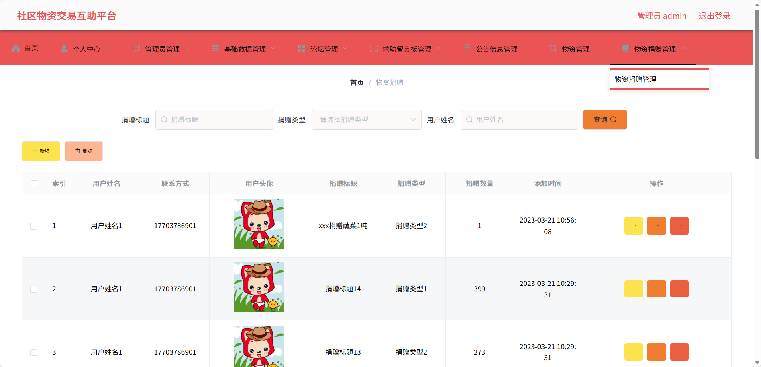Click the avatar thumbnail in row 3
This screenshot has width=761, height=367.
(259, 346)
